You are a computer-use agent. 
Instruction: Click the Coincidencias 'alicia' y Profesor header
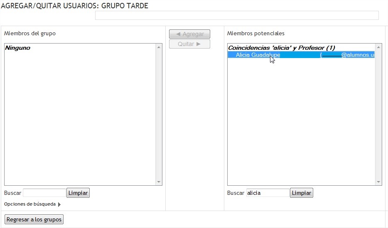tap(281, 48)
